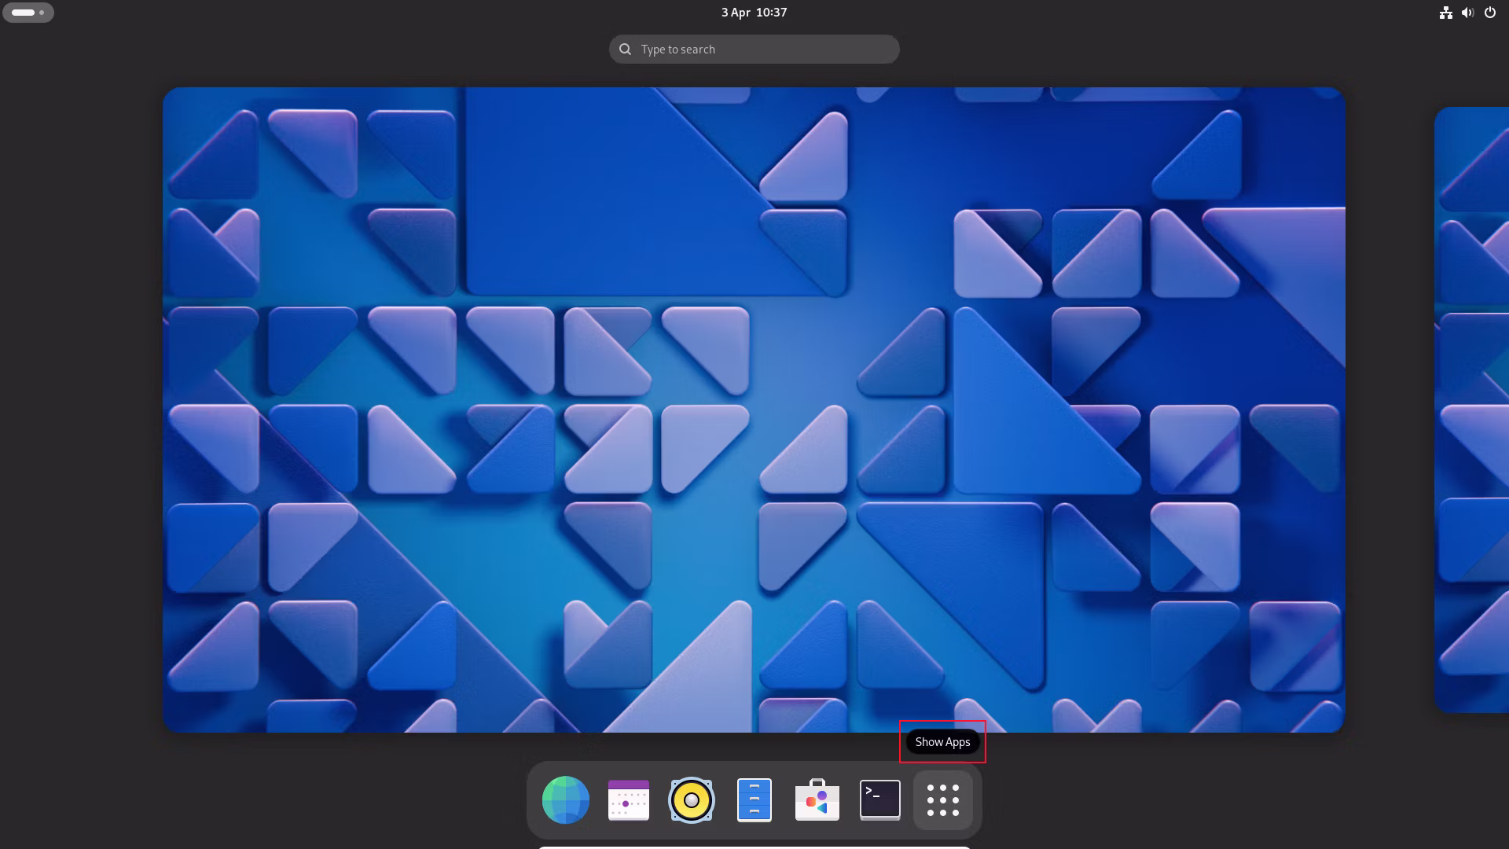The image size is (1509, 849).
Task: Select the main workspace thumbnail
Action: pyautogui.click(x=754, y=410)
